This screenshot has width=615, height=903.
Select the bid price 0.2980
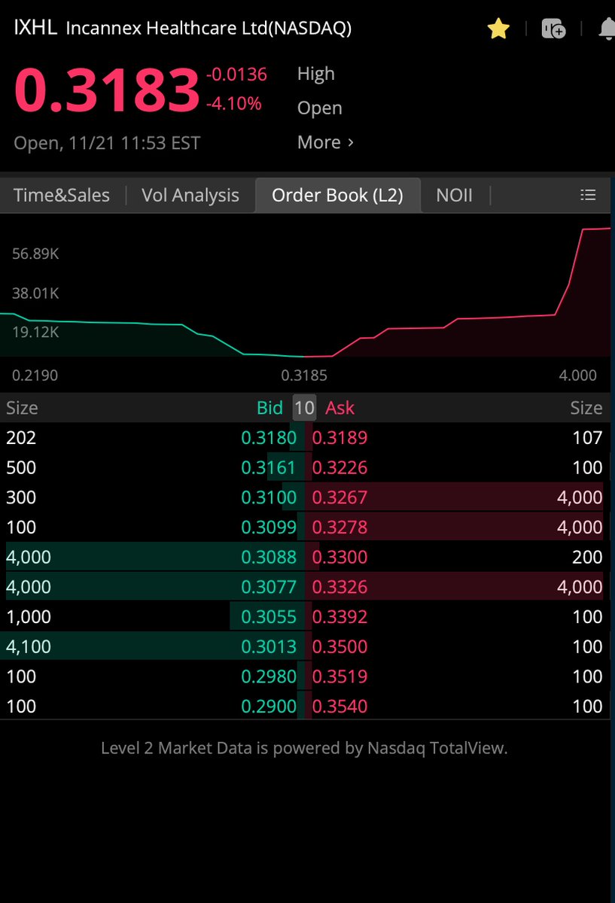pyautogui.click(x=269, y=676)
